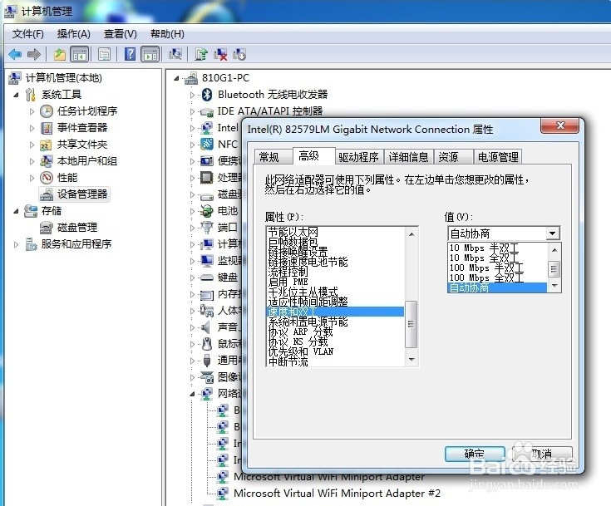
Task: Expand the 服务和应用程序 node
Action: pos(16,244)
